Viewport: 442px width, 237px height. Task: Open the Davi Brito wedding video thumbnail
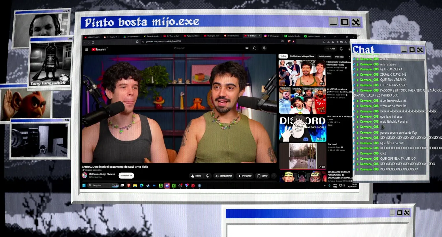pos(302,73)
